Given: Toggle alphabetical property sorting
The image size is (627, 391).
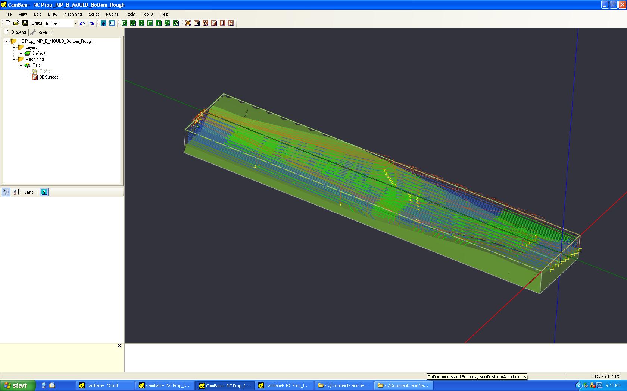Looking at the screenshot, I should (x=16, y=192).
